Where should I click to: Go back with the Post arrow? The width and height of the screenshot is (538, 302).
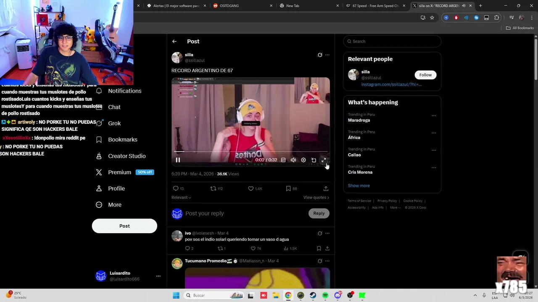pos(174,41)
